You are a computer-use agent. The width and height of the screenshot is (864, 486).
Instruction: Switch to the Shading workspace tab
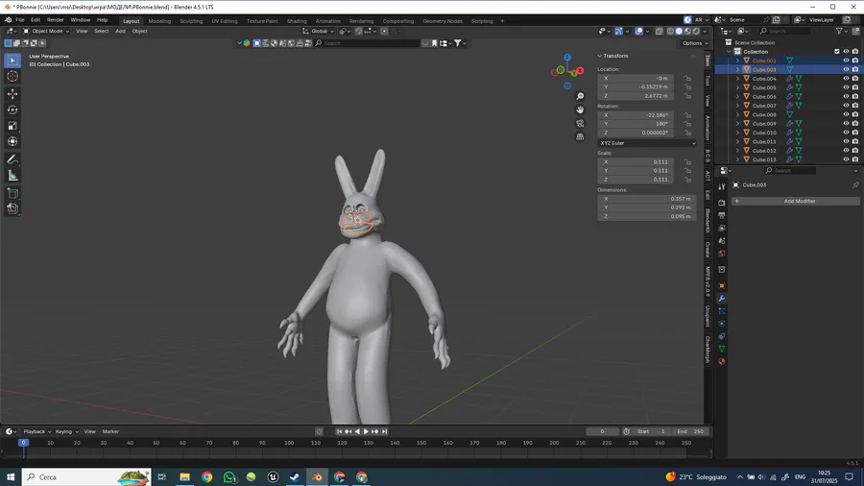click(x=297, y=21)
